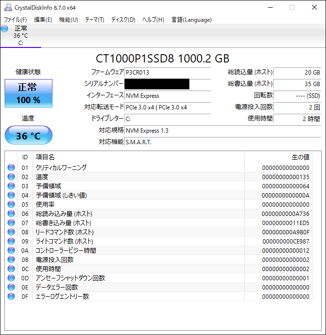This screenshot has width=326, height=335.
Task: Click rotation rate value ---- (SSD)
Action: [x=297, y=95]
